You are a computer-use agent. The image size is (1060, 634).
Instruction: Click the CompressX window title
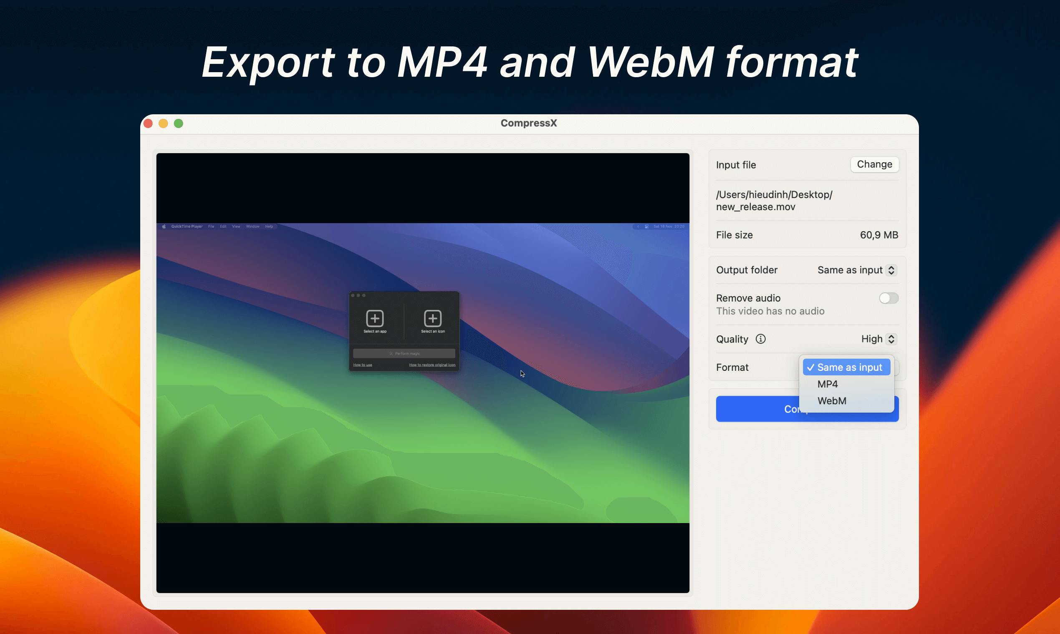(529, 123)
